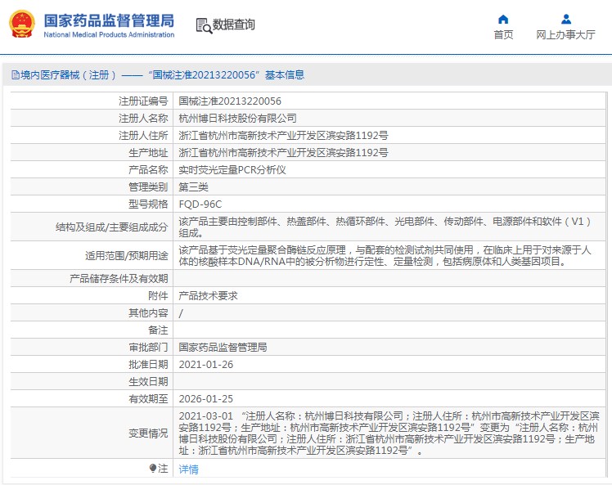Click the 其他内容 label
The height and width of the screenshot is (485, 612).
pos(148,313)
